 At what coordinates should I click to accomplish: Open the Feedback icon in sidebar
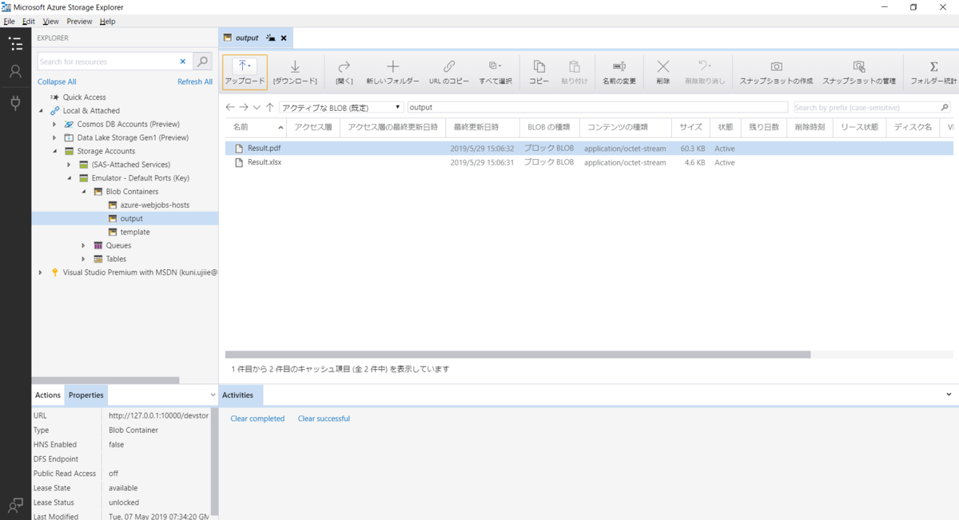coord(15,505)
